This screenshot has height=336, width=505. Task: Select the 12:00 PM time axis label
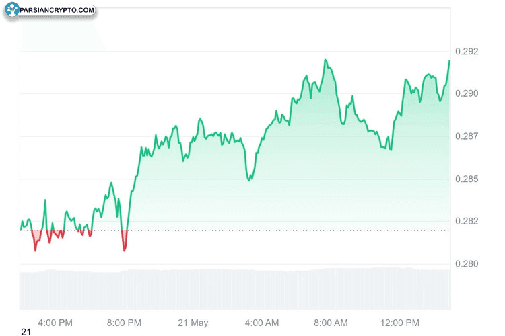pyautogui.click(x=400, y=323)
